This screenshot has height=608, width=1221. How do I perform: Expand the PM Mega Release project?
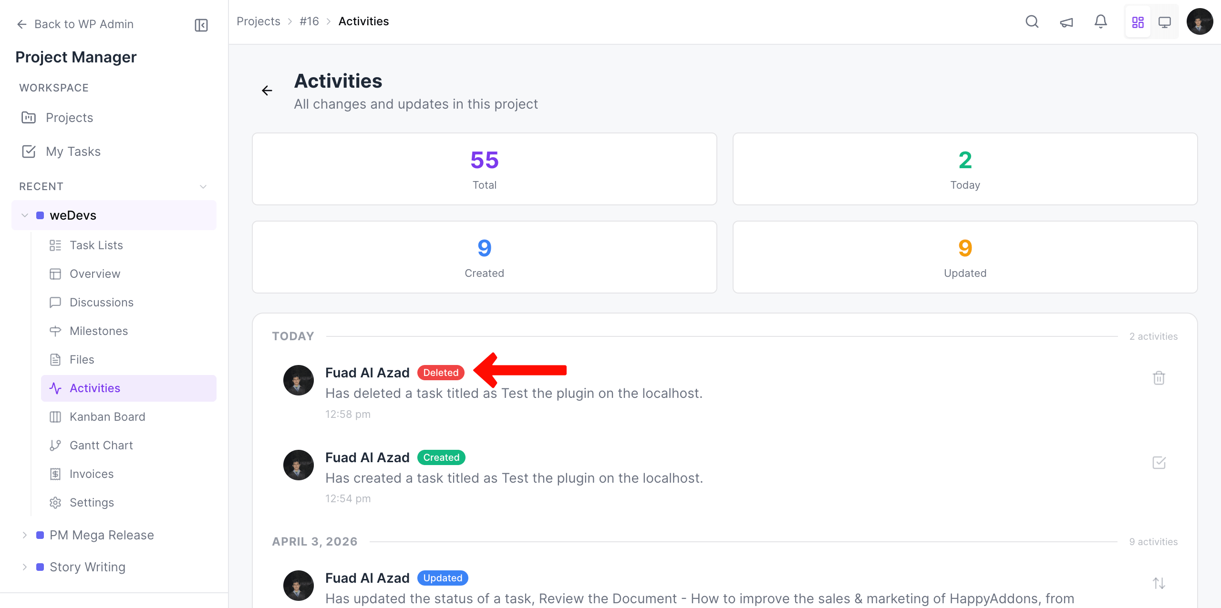coord(25,535)
